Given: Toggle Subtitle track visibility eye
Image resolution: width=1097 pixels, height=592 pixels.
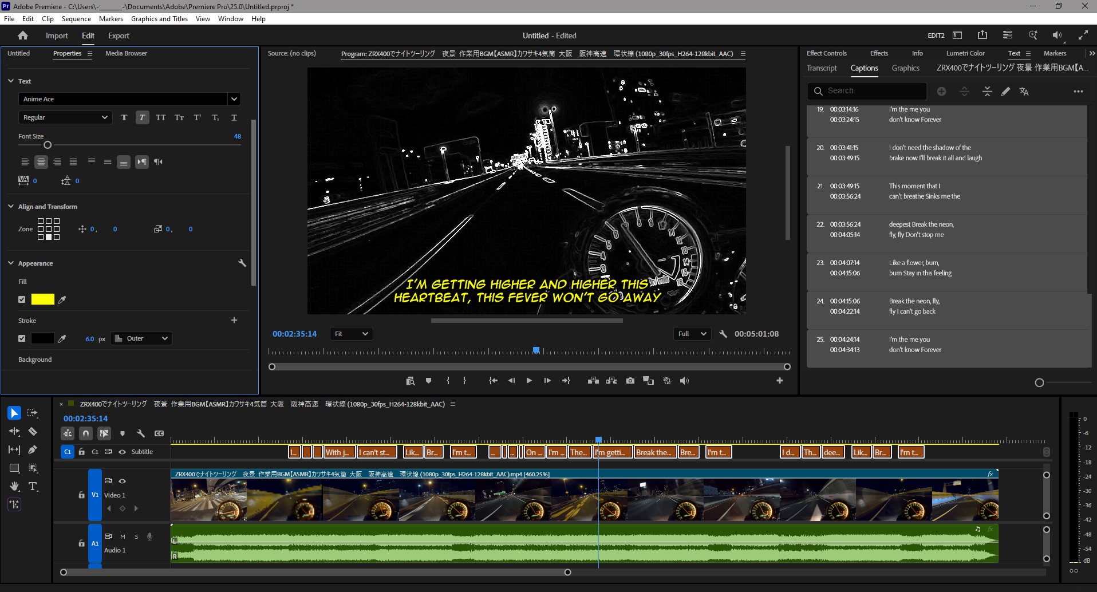Looking at the screenshot, I should pos(122,452).
